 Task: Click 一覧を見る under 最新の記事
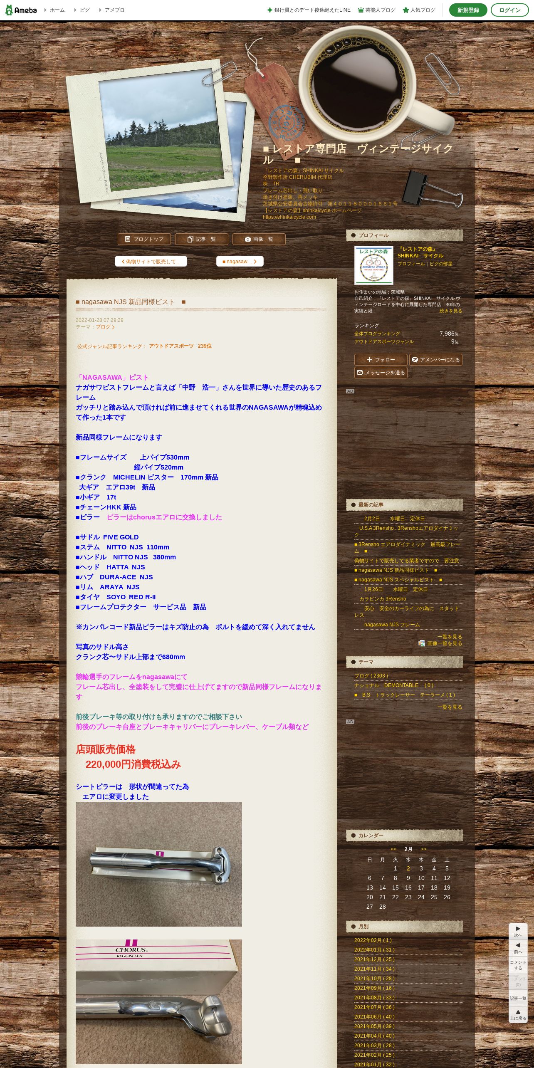[450, 637]
